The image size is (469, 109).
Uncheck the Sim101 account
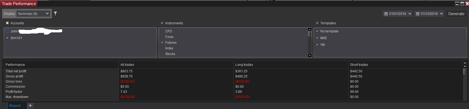pos(8,38)
